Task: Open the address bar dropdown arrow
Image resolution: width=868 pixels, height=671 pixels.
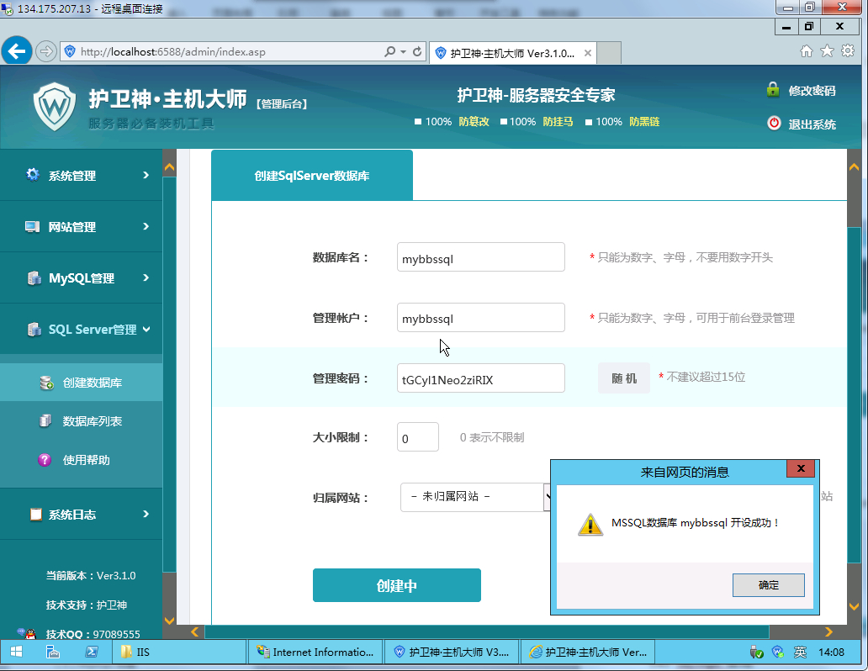Action: tap(403, 51)
